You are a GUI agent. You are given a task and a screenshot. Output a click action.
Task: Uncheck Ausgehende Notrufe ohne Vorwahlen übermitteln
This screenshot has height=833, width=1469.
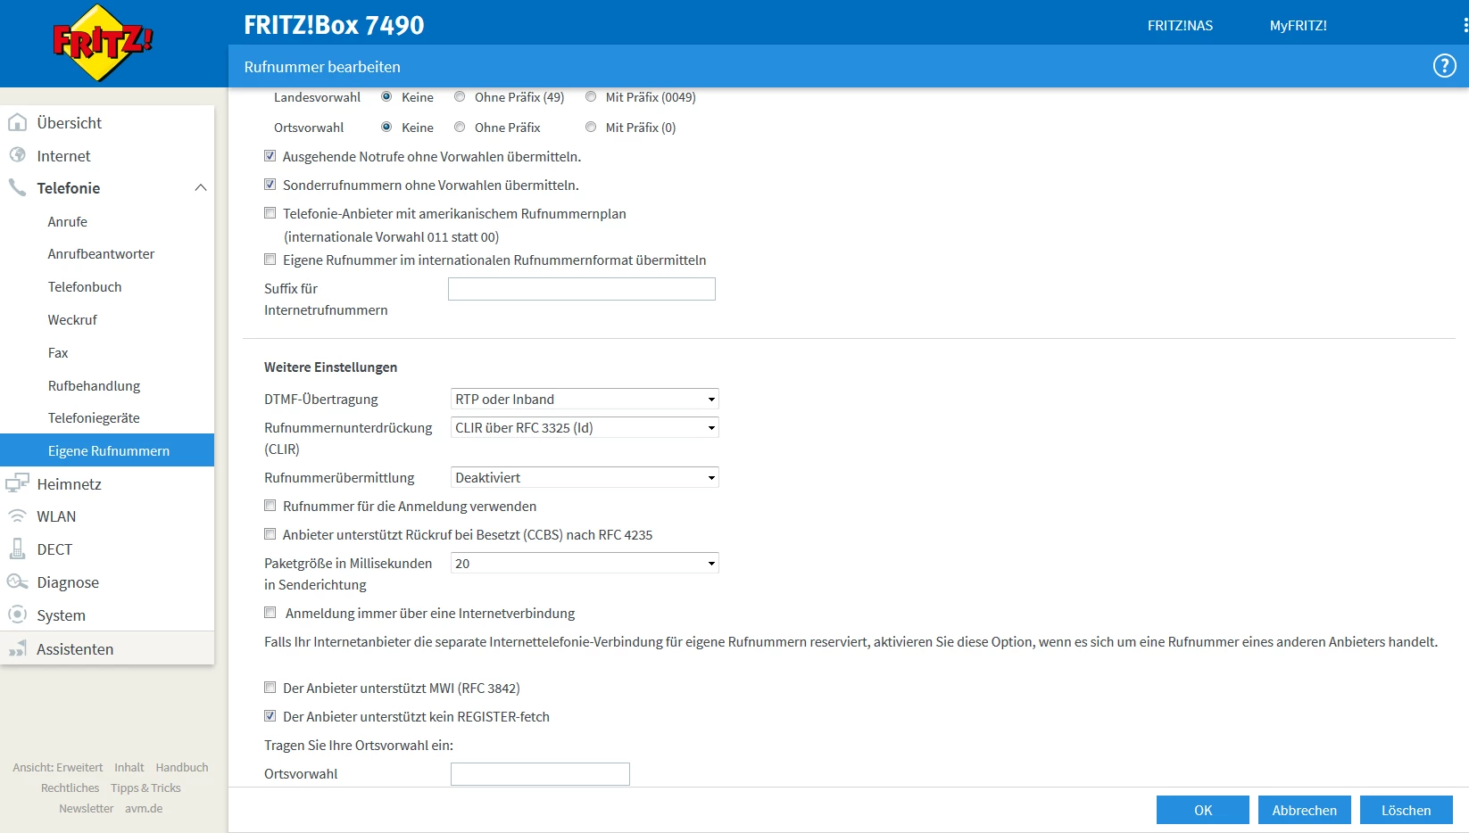270,156
